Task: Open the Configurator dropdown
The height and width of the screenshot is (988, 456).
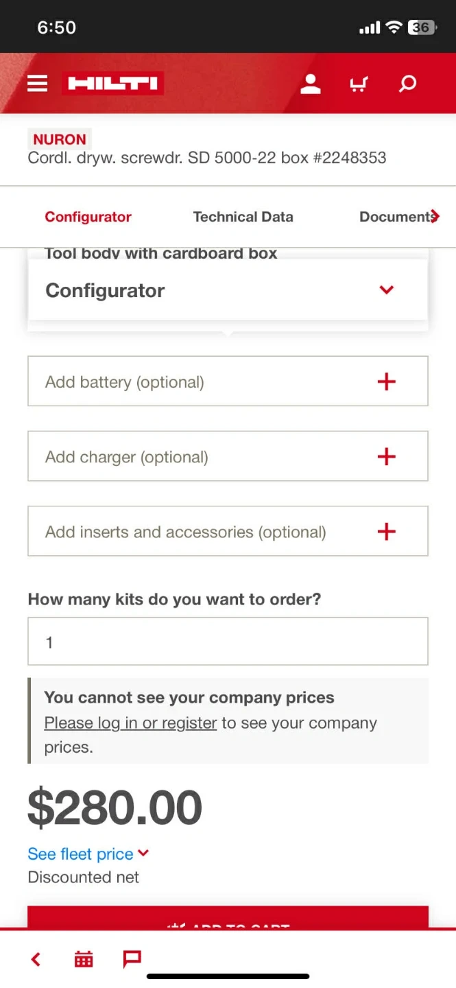Action: [228, 290]
